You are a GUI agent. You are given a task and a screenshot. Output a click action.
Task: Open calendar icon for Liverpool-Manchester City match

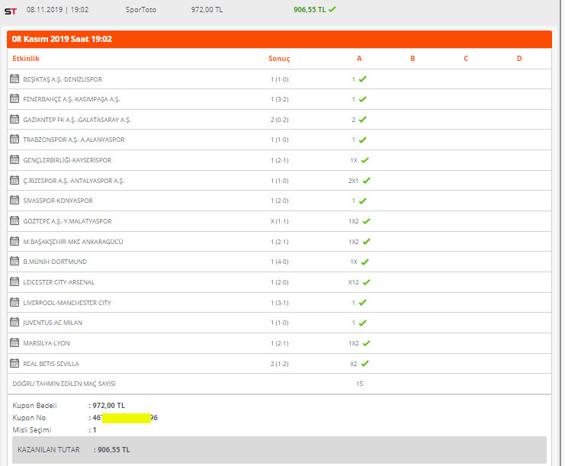click(14, 302)
